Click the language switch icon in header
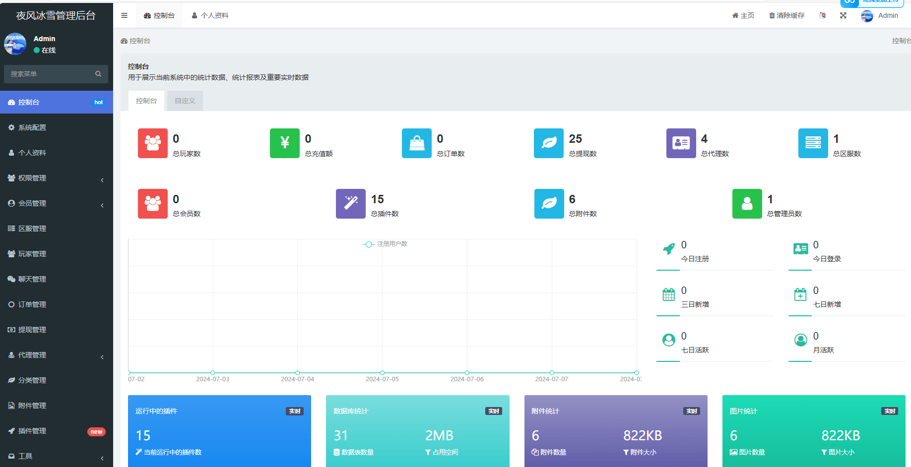 [x=822, y=15]
